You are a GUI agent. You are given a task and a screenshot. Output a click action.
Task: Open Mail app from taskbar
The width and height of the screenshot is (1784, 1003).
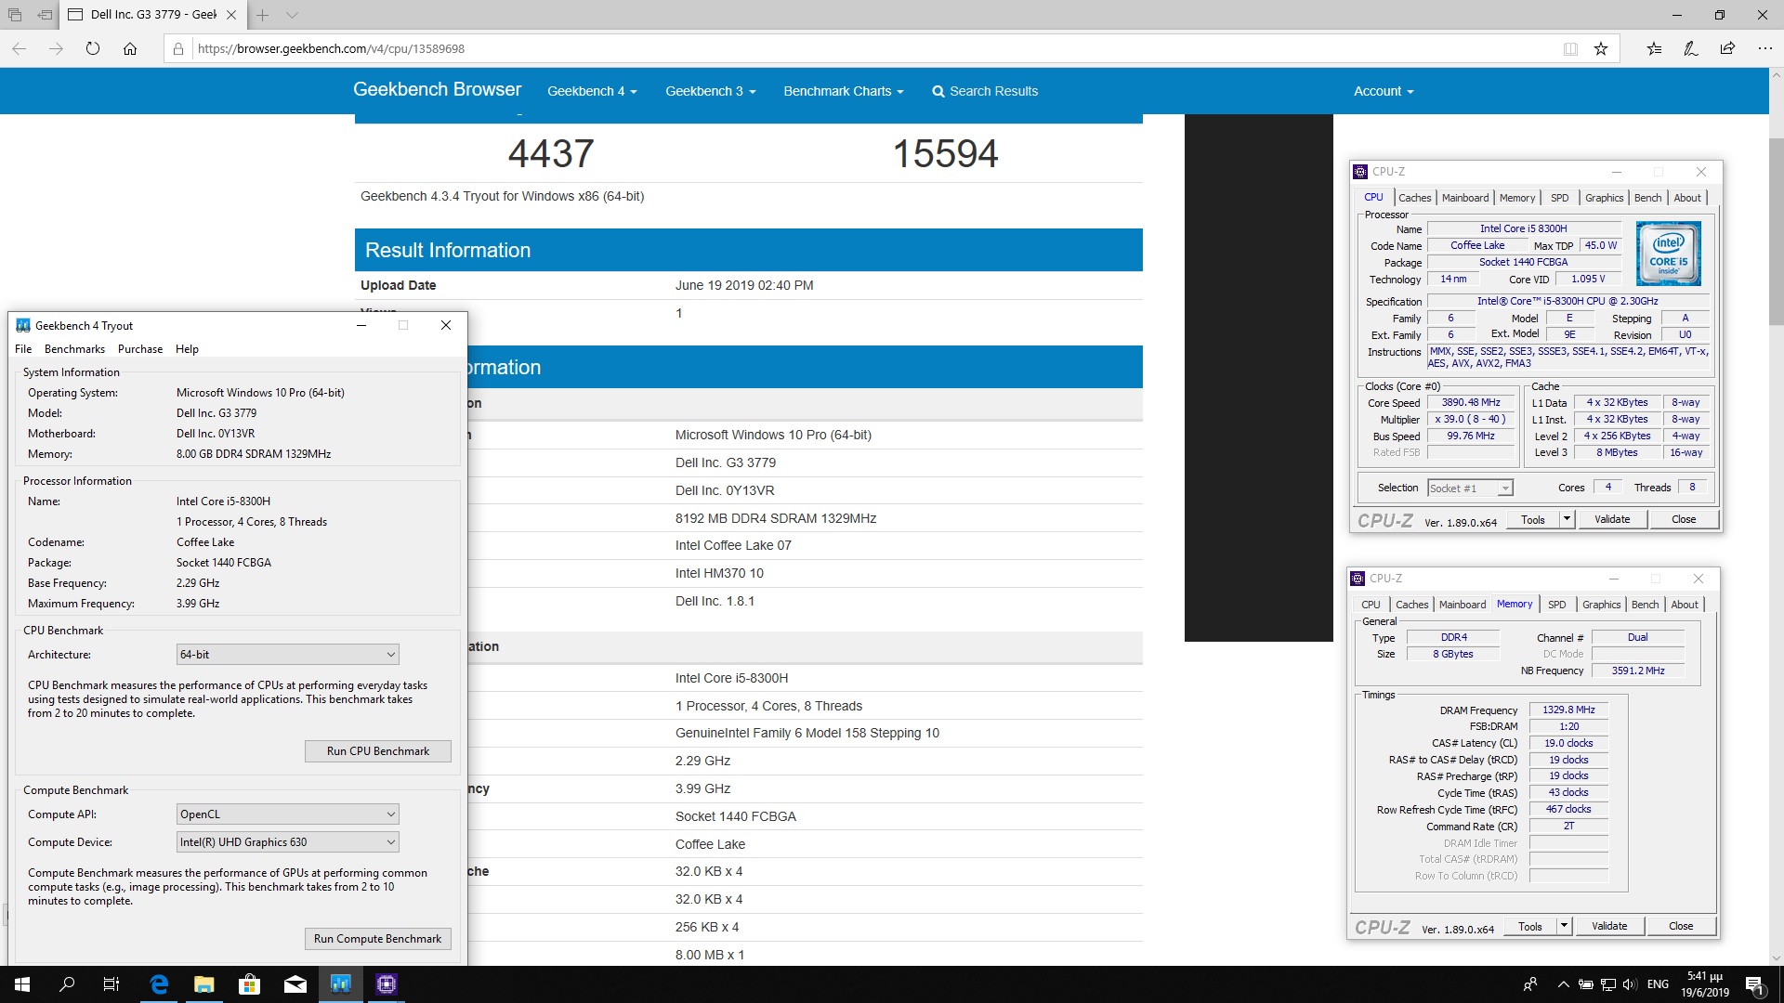point(295,984)
